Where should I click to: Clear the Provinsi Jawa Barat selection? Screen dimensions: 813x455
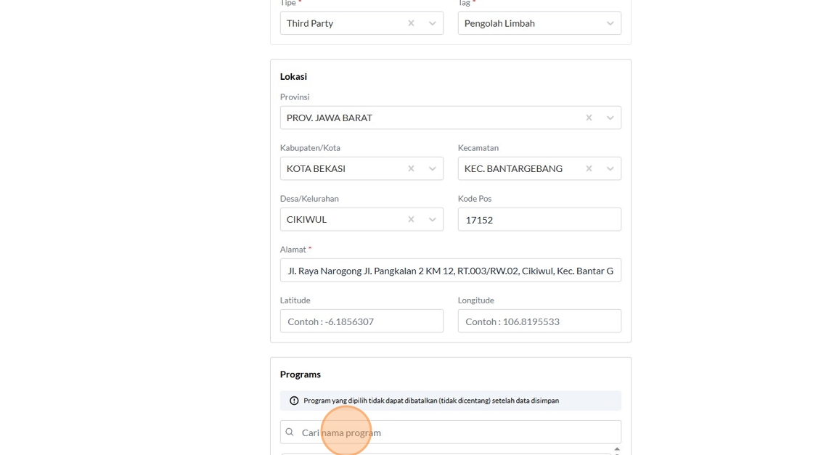pyautogui.click(x=589, y=118)
